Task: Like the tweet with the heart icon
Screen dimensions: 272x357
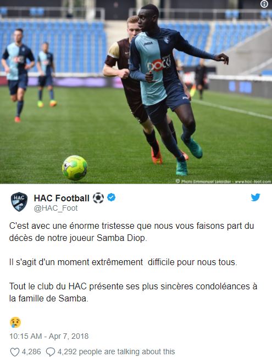Action: click(x=15, y=351)
